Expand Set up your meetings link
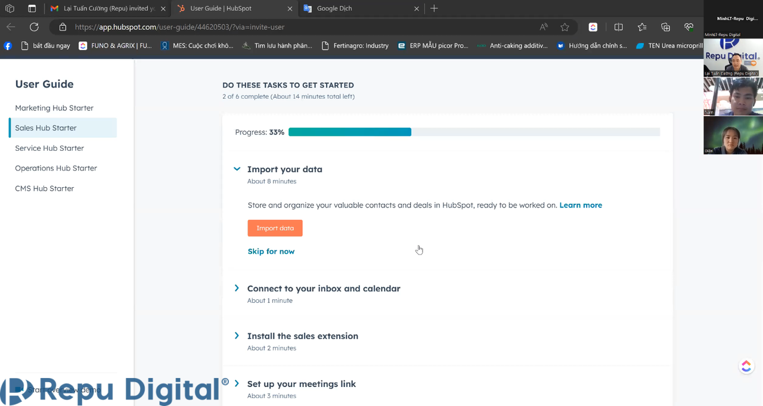 tap(237, 383)
